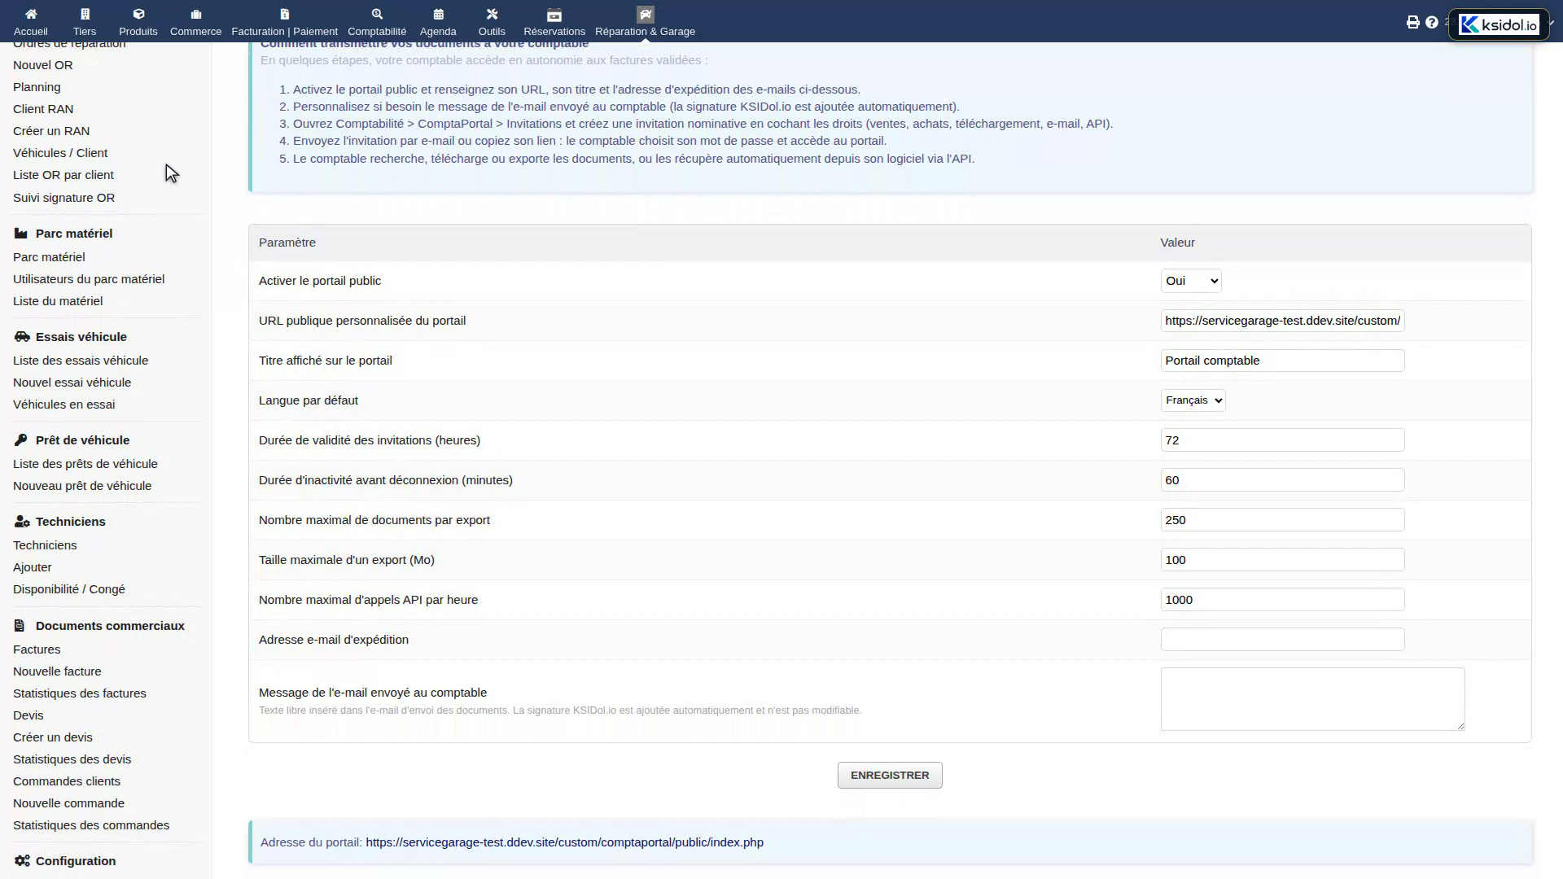Open the Outils tools icon
The width and height of the screenshot is (1563, 879).
tap(492, 14)
